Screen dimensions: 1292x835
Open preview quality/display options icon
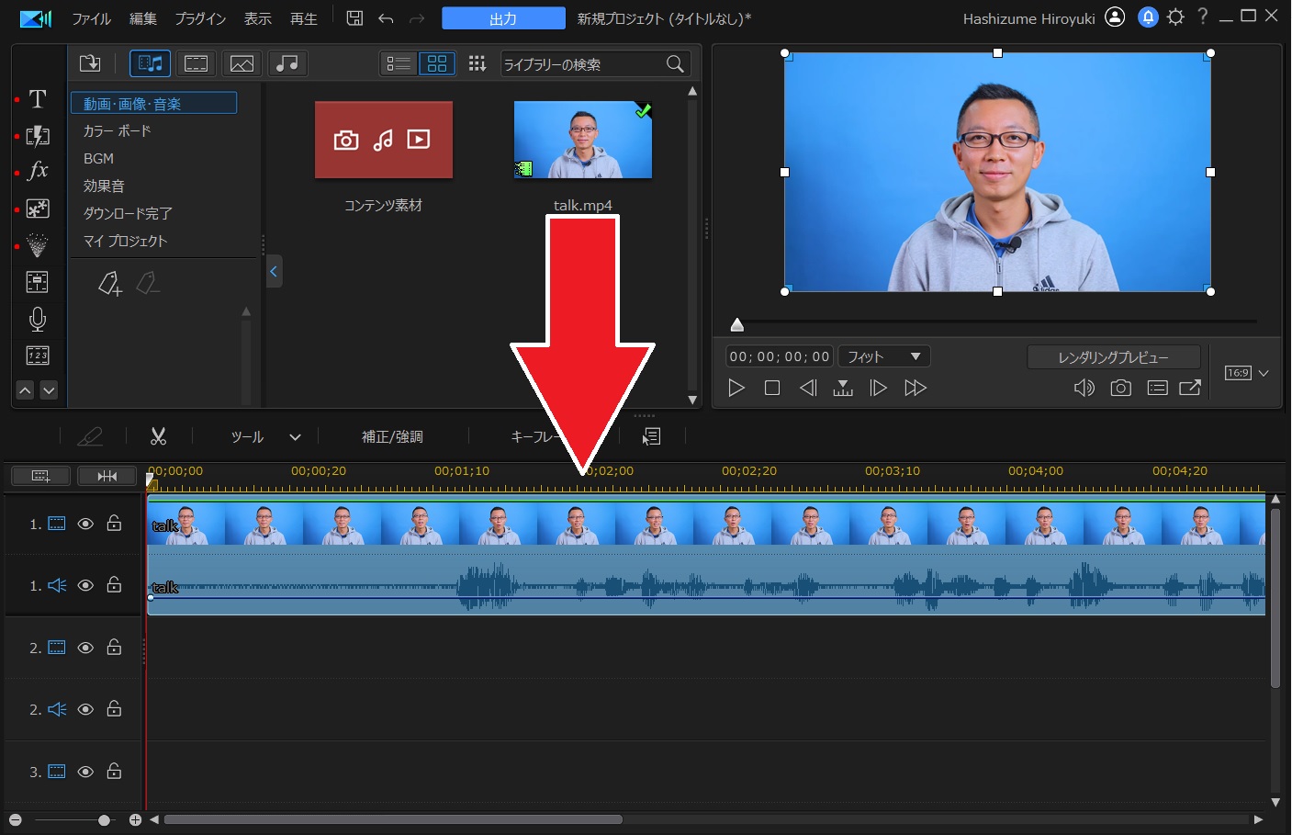coord(1157,388)
